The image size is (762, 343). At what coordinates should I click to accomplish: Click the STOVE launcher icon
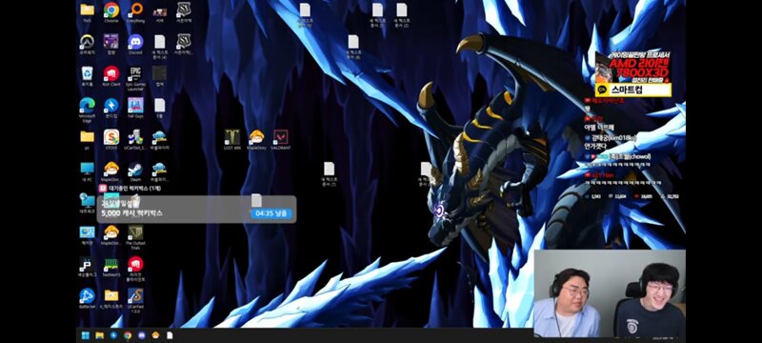coord(111,139)
